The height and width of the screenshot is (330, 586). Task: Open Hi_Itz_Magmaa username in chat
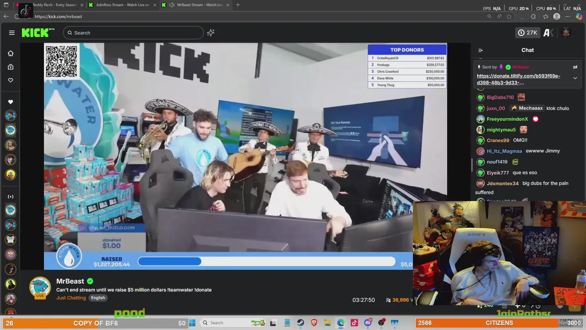(x=504, y=151)
